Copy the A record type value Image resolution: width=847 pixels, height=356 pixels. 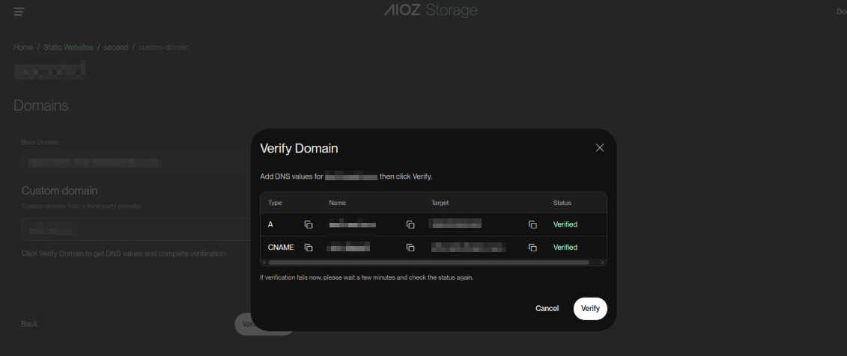coord(309,224)
